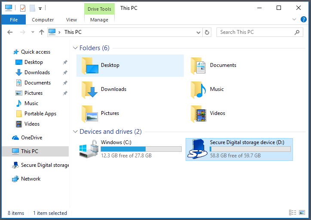Click the Search This PC field

[256, 32]
